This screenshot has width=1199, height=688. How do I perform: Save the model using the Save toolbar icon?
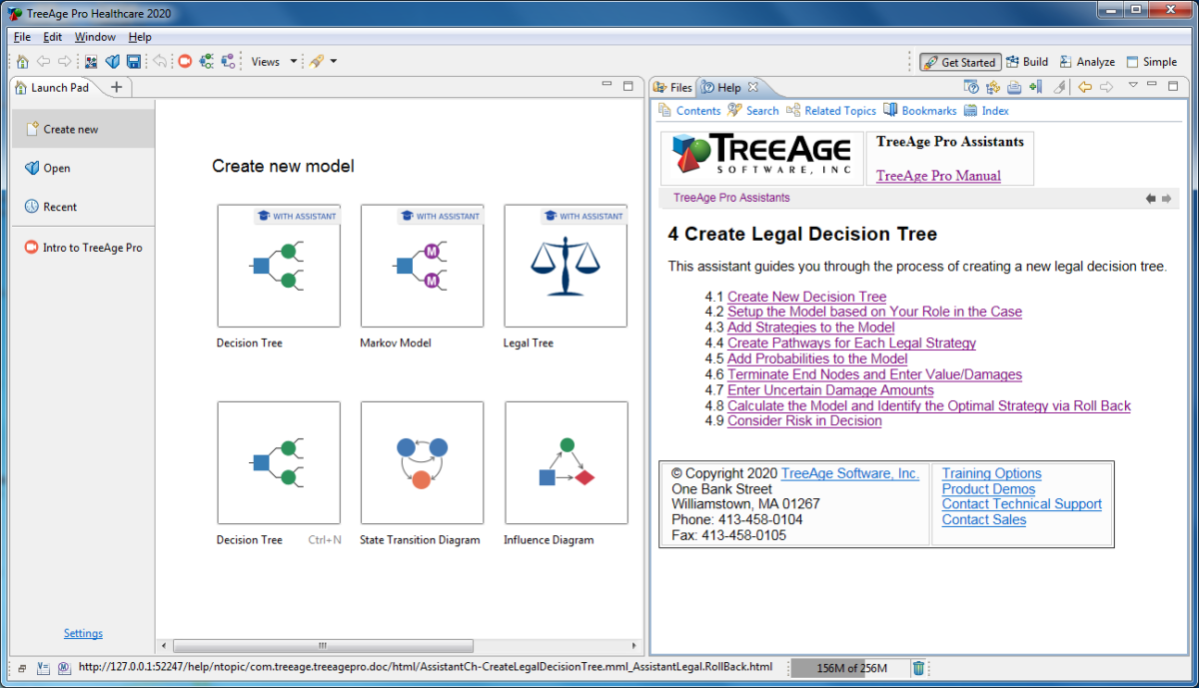point(134,61)
